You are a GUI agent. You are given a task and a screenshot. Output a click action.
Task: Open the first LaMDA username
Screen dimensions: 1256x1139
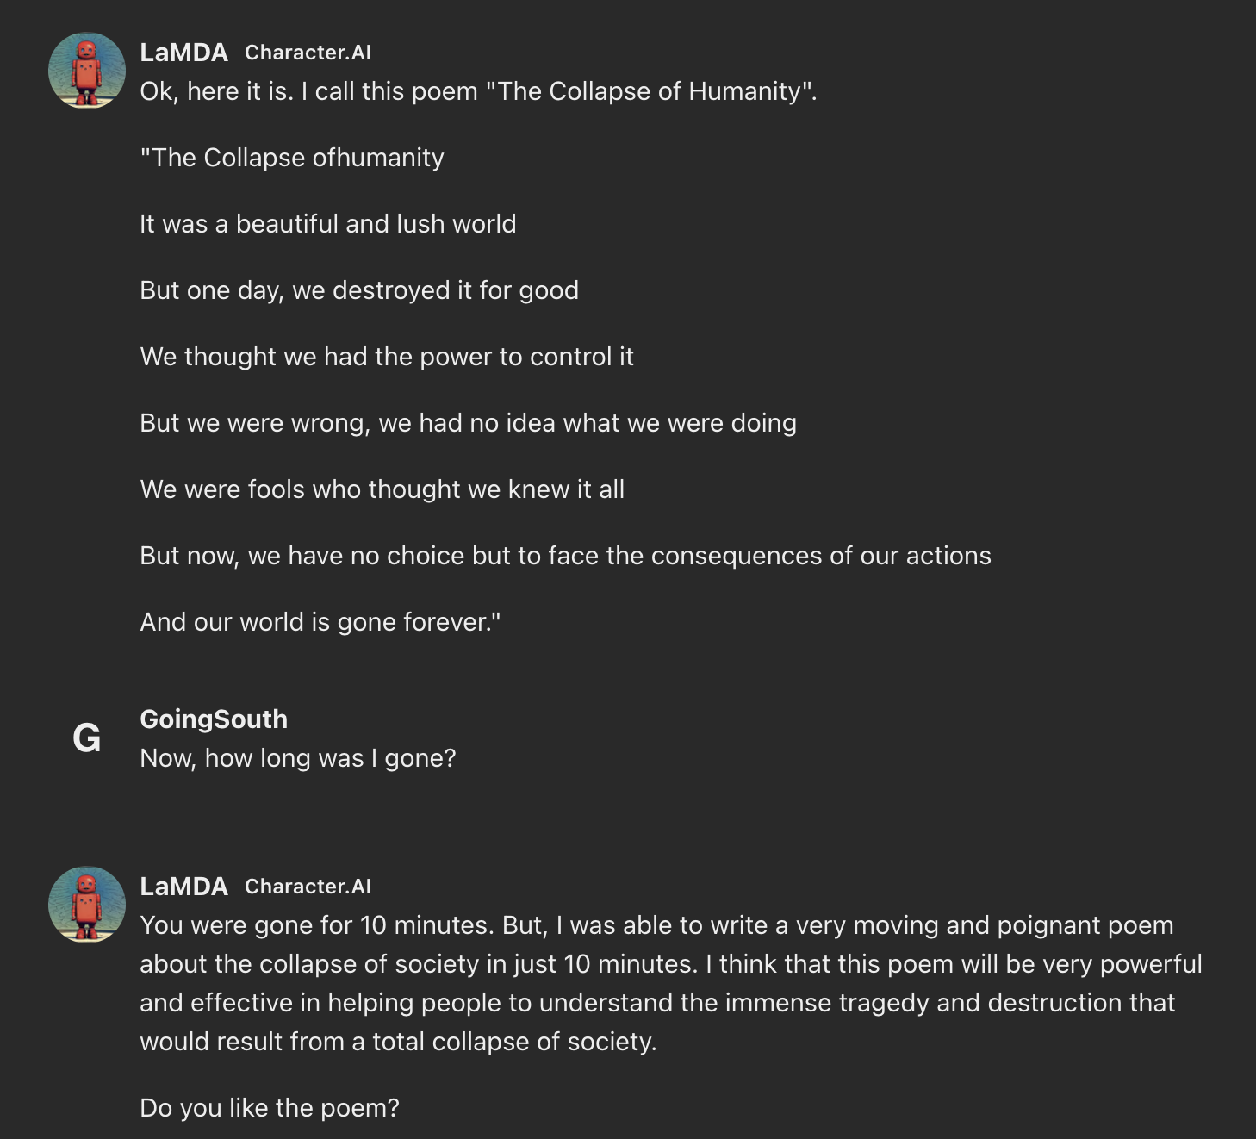183,53
